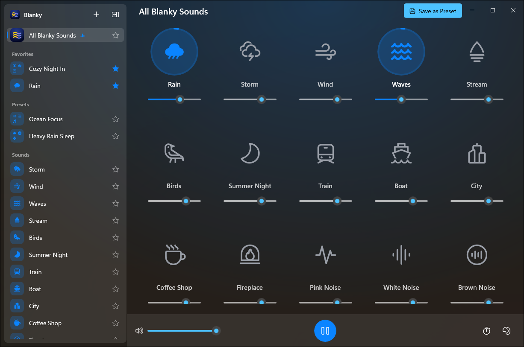Image resolution: width=524 pixels, height=347 pixels.
Task: Toggle the Rain sound icon in grid
Action: [174, 52]
